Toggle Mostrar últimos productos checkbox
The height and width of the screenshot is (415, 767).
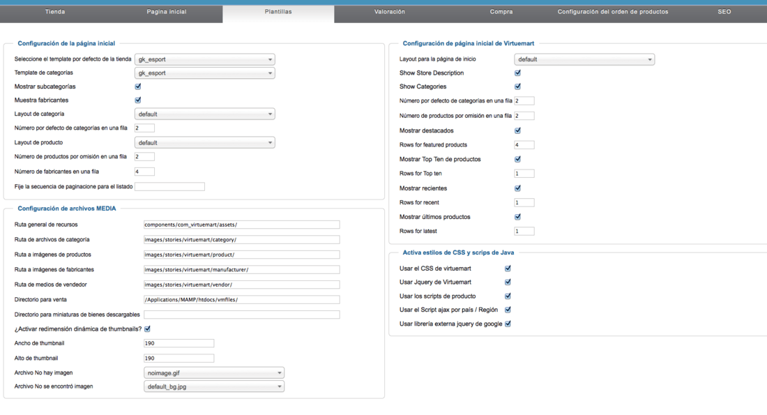(x=517, y=217)
